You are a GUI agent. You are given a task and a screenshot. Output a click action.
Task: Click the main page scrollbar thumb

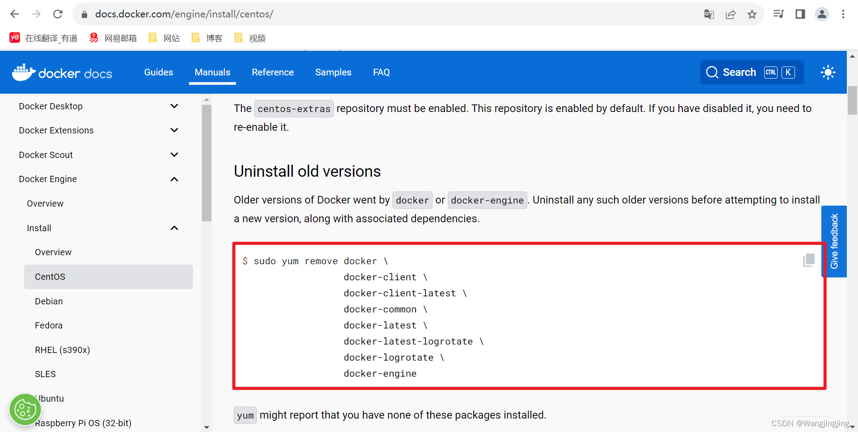[852, 100]
